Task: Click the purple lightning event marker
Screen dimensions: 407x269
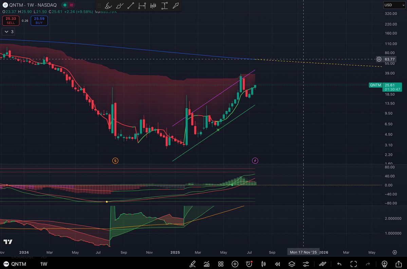Action: [x=255, y=161]
